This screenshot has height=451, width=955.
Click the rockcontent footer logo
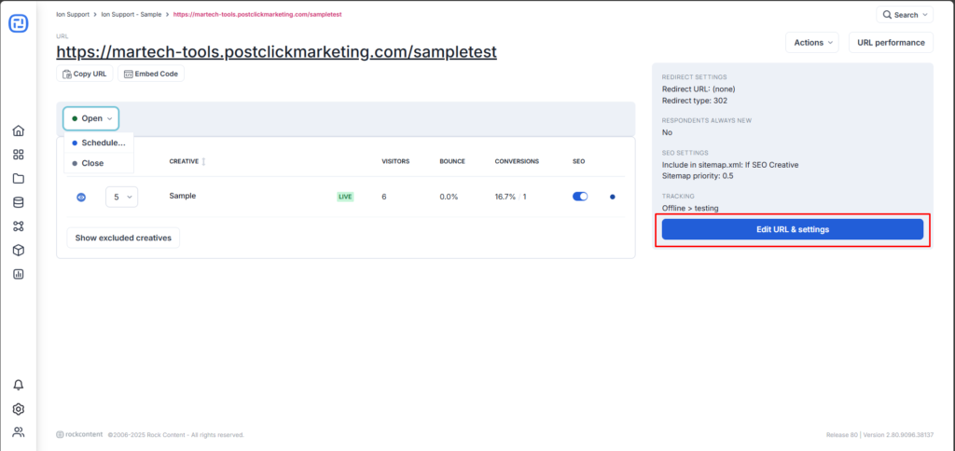pyautogui.click(x=80, y=434)
